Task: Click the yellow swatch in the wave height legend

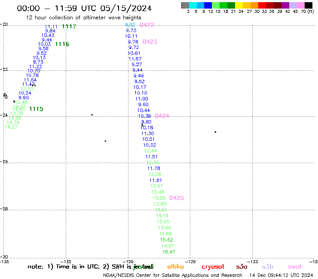Action: pyautogui.click(x=239, y=5)
